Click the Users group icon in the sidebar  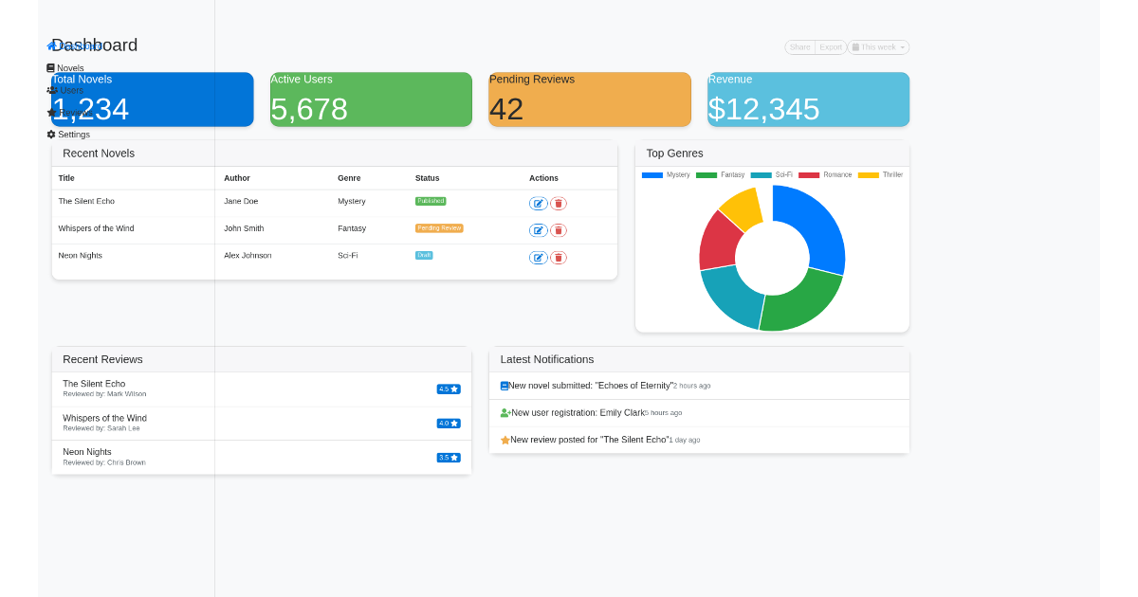(51, 90)
